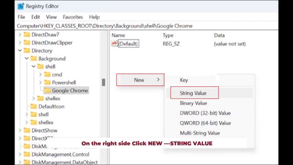Viewport: 293px width, 165px height.
Task: Click the Powershell folder icon
Action: [x=47, y=82]
